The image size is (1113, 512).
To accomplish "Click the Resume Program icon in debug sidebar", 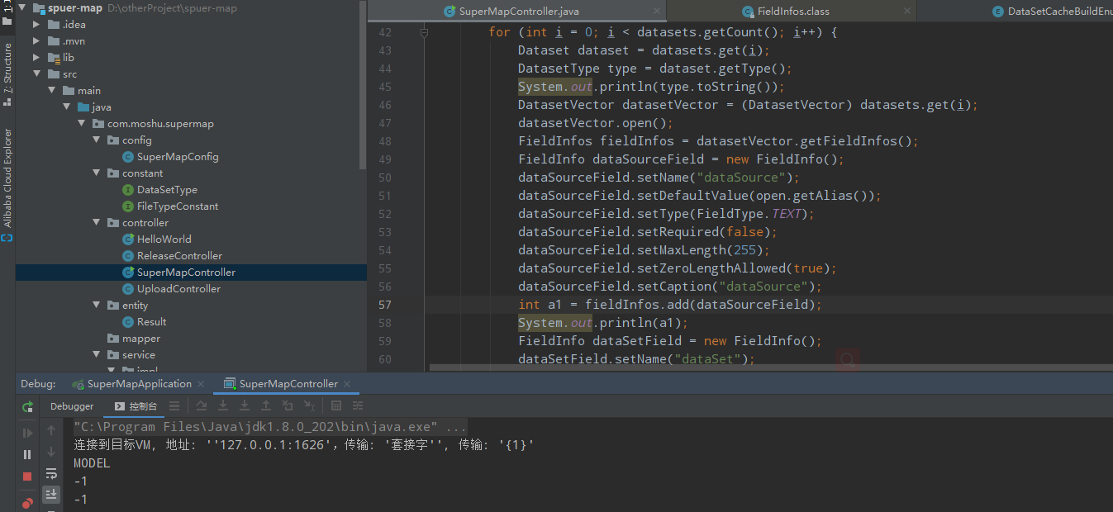I will pyautogui.click(x=27, y=433).
